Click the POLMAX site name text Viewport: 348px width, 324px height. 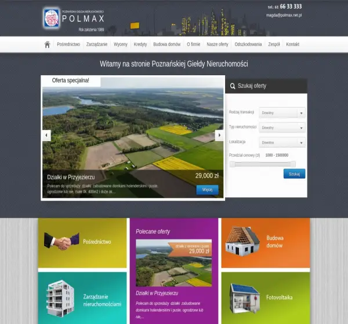(x=83, y=19)
